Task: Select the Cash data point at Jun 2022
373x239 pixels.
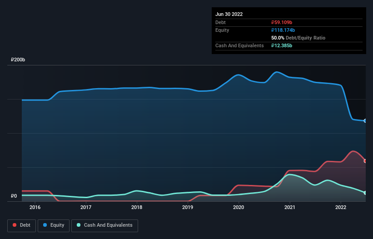Action: coord(365,193)
